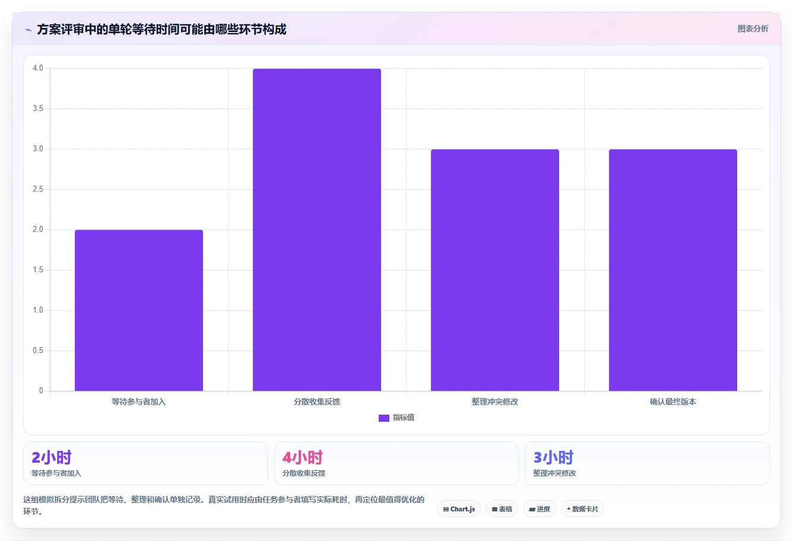Click the purple 指标值 legend swatch
This screenshot has width=793, height=541.
[x=384, y=418]
